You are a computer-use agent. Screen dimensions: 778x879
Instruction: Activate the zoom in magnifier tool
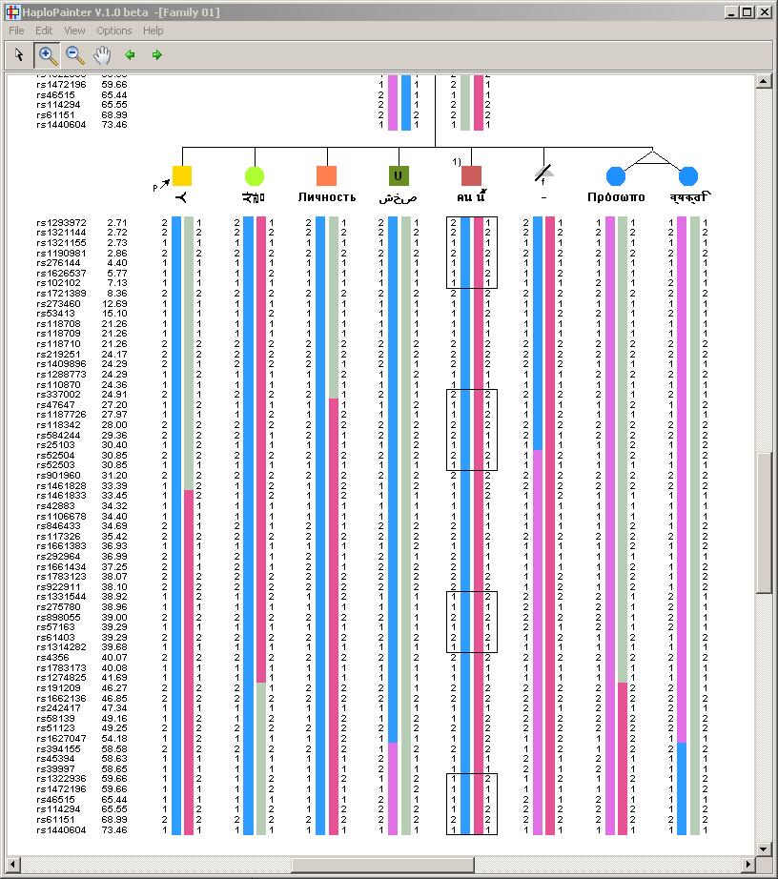pyautogui.click(x=47, y=54)
